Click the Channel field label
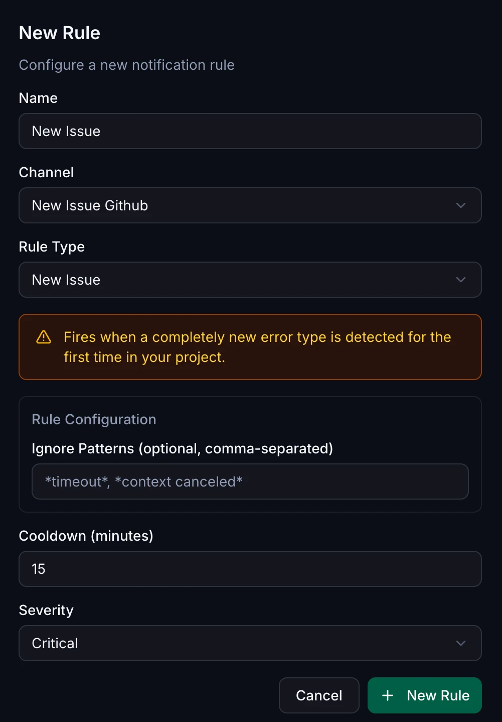The width and height of the screenshot is (502, 722). pyautogui.click(x=46, y=172)
